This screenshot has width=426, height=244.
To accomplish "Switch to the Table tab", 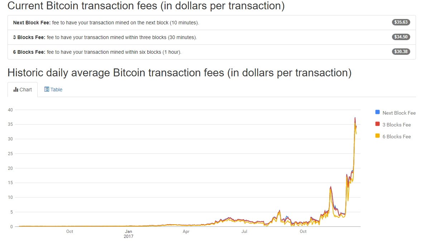I will [x=53, y=90].
